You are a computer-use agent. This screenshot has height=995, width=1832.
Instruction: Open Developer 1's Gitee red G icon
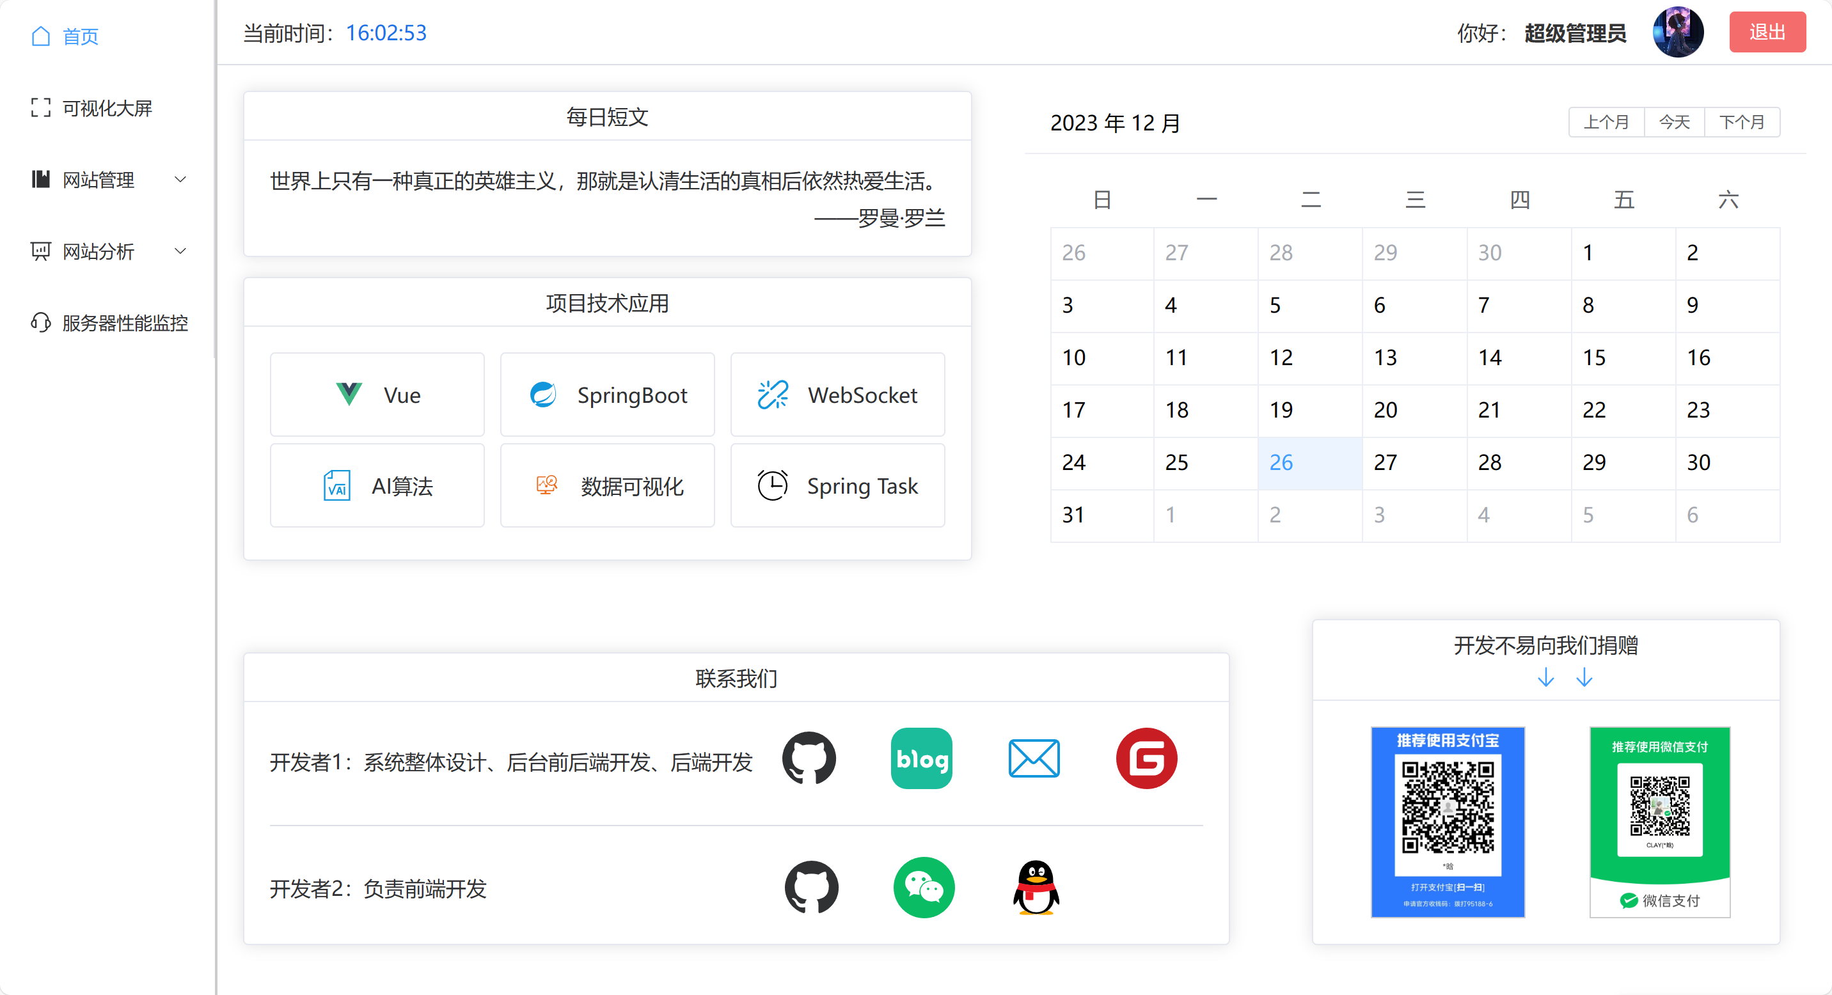tap(1146, 759)
